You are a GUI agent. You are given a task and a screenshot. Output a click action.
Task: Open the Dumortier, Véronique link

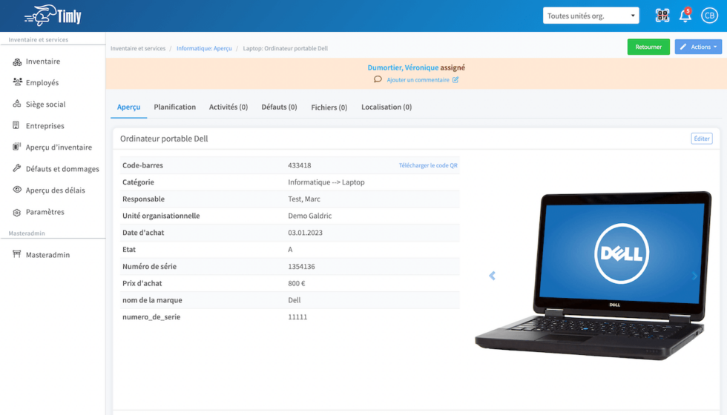coord(403,67)
